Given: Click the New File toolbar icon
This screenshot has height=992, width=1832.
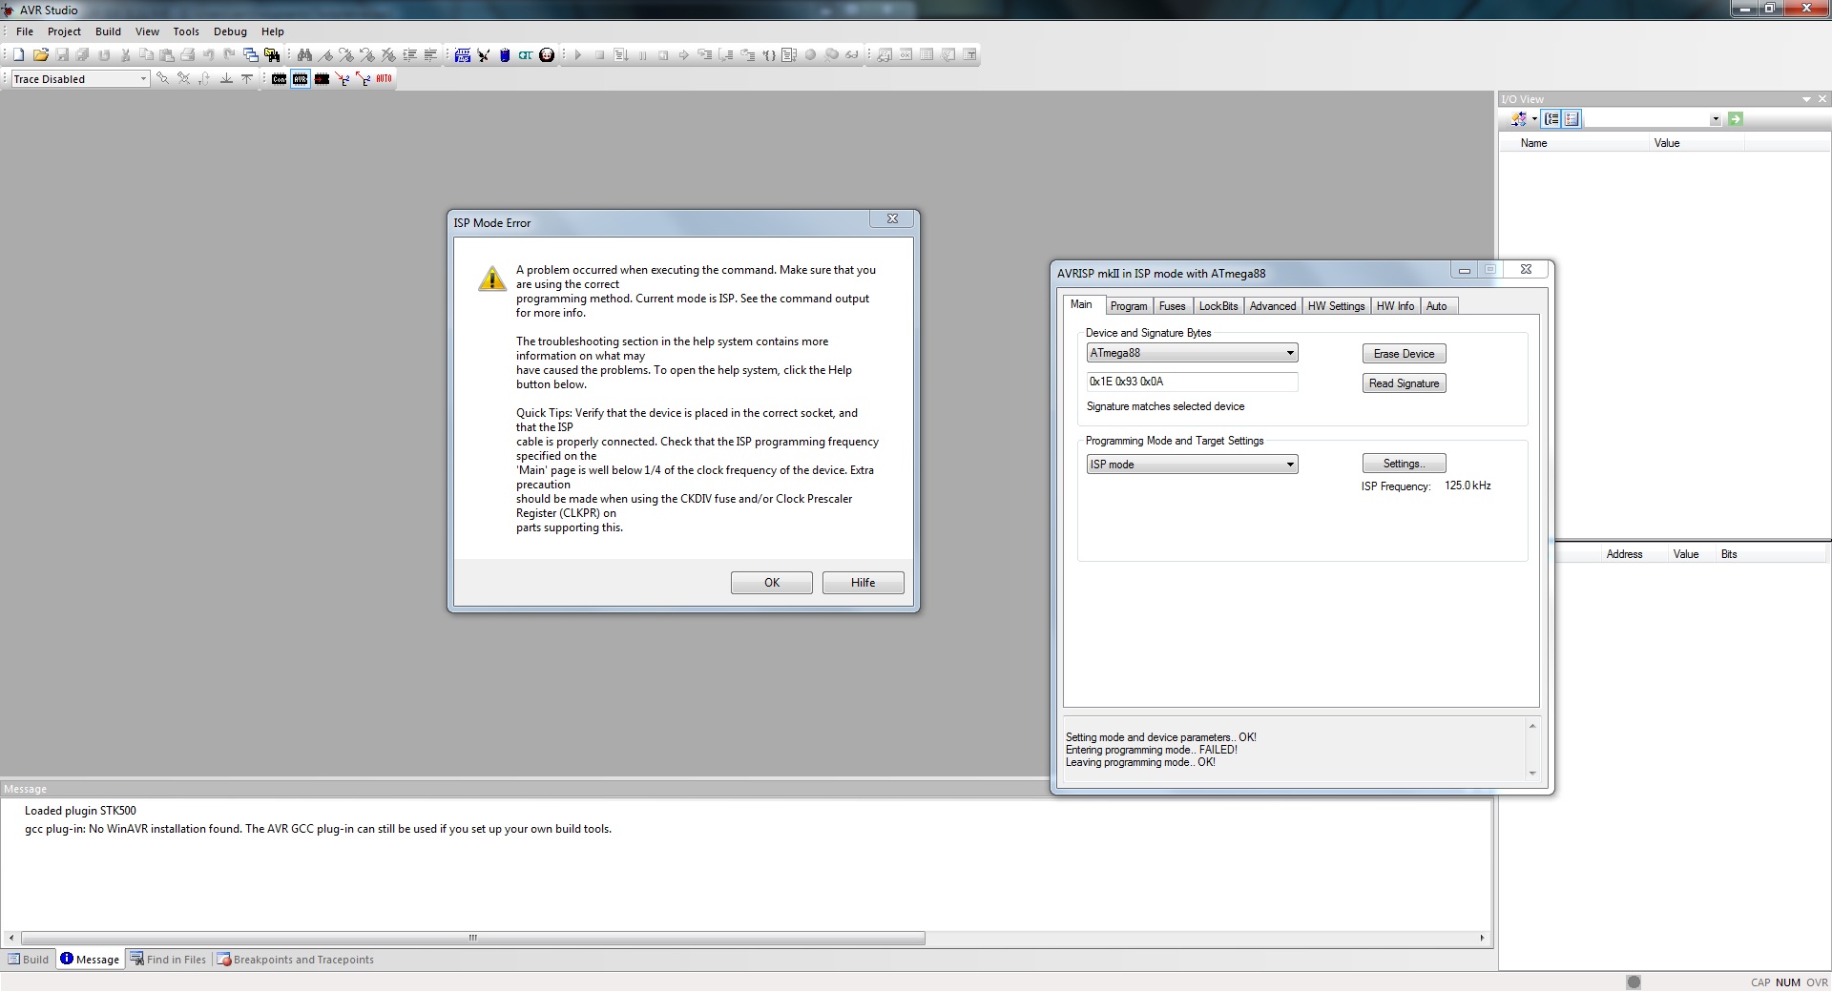Looking at the screenshot, I should (18, 54).
